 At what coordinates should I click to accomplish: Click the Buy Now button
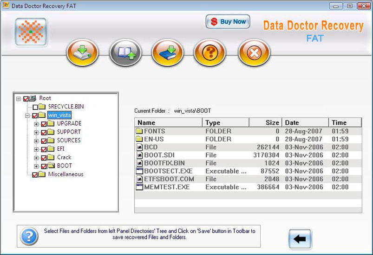point(228,22)
